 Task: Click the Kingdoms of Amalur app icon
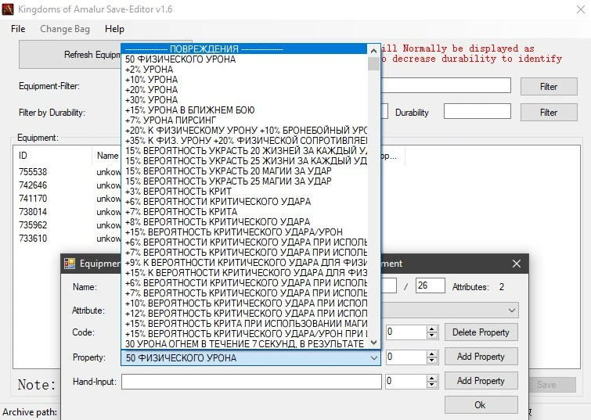coord(8,9)
